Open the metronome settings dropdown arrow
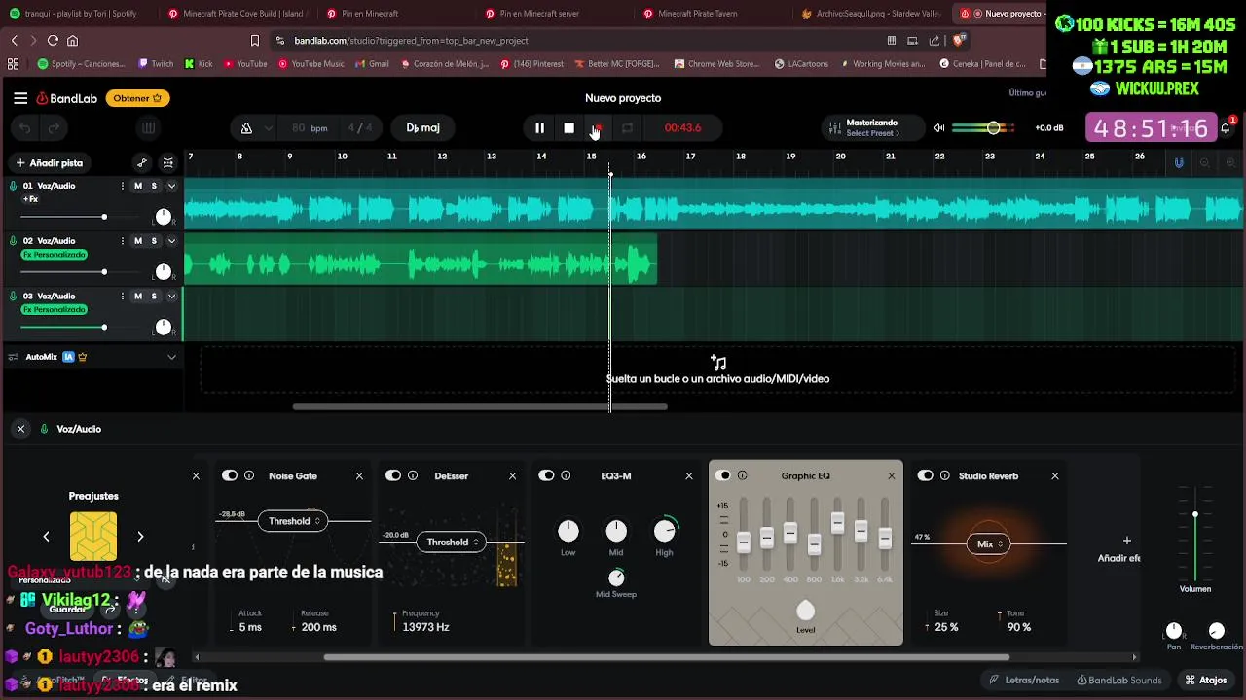The height and width of the screenshot is (700, 1246). pyautogui.click(x=269, y=128)
